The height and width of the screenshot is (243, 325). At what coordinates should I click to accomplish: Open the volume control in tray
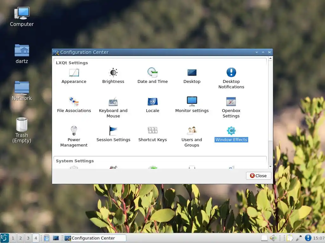click(273, 238)
